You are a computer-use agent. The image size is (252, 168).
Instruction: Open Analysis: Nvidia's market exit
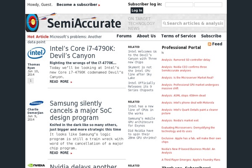tap(180, 121)
